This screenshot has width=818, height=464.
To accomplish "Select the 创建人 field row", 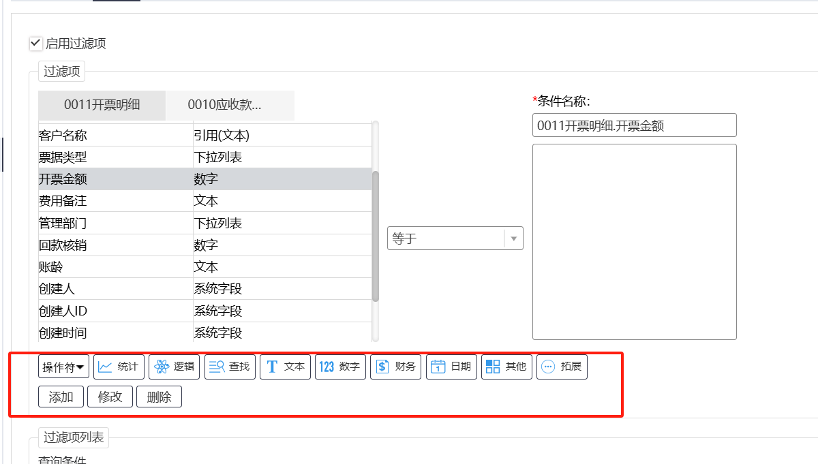I will tap(204, 289).
